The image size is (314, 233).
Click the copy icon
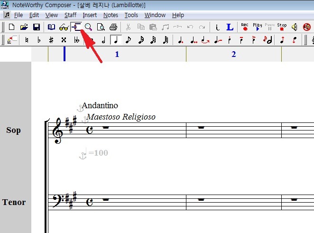point(141,27)
